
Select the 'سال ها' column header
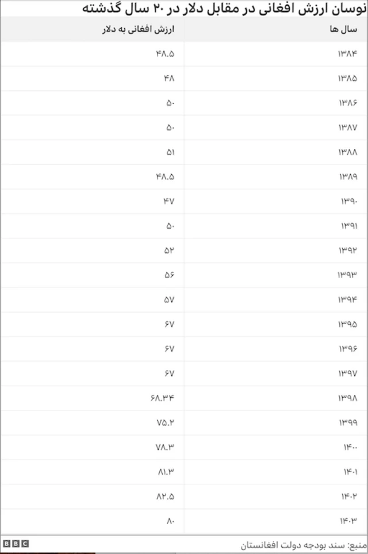tap(347, 29)
